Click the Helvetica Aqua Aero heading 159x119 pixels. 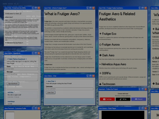[113, 64]
